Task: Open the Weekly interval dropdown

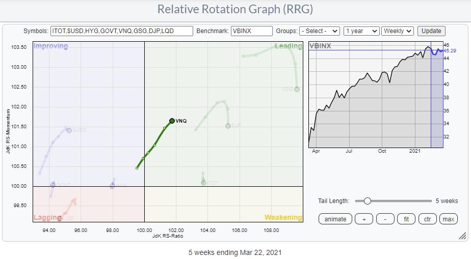Action: point(398,31)
